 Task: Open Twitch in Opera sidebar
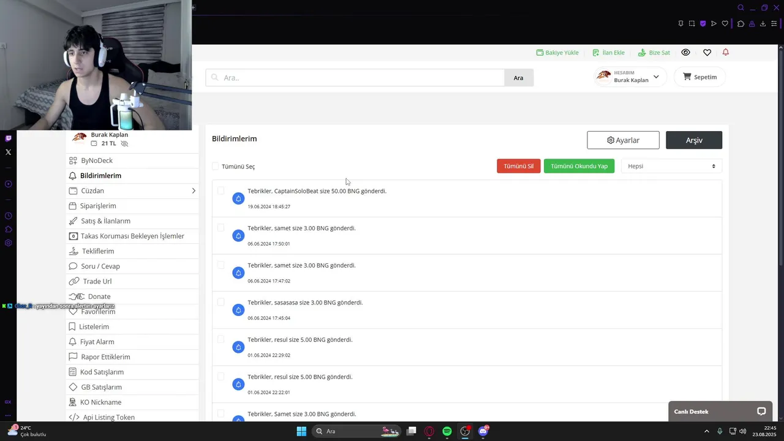[x=8, y=138]
